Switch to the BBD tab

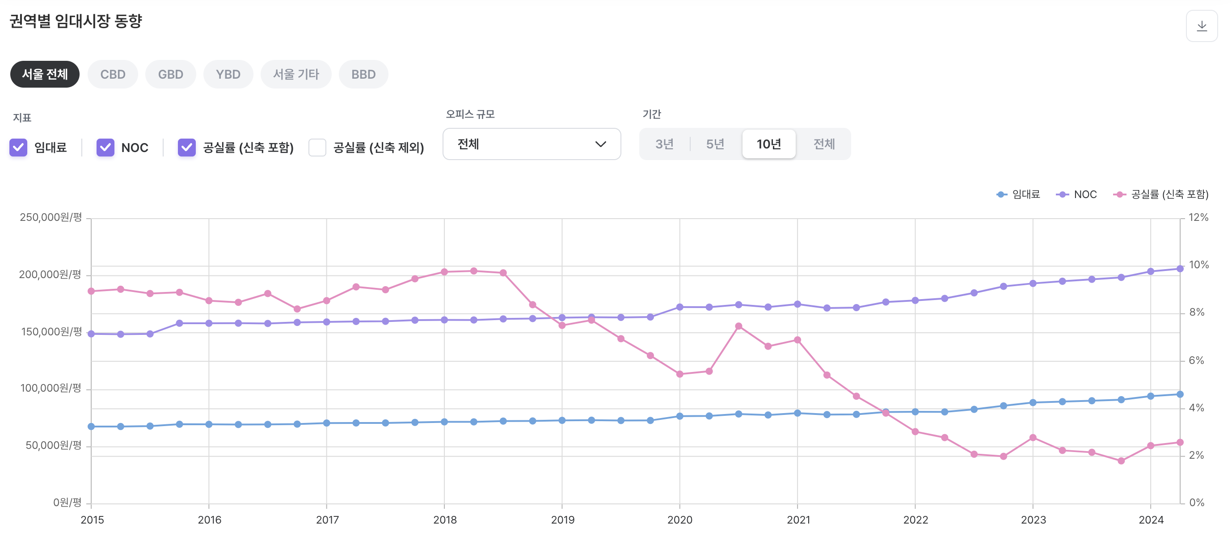click(363, 74)
